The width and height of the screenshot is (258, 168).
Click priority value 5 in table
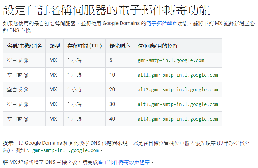[x=111, y=60]
